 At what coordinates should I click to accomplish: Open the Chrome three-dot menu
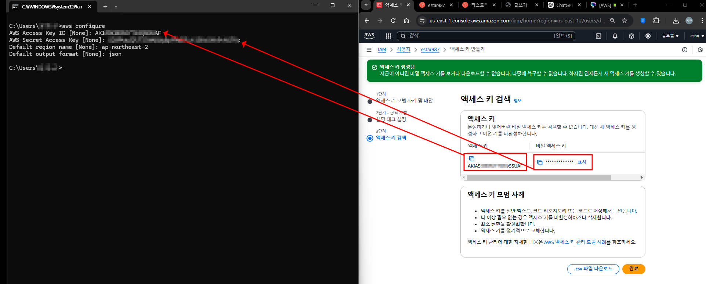[x=702, y=21]
